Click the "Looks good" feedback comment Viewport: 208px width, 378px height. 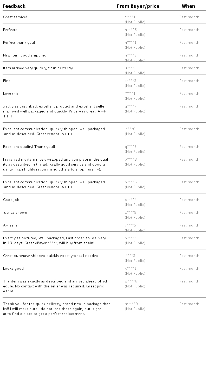pos(14,269)
